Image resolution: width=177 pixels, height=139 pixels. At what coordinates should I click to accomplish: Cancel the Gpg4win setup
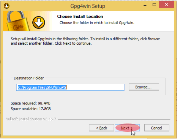pyautogui.click(x=157, y=128)
